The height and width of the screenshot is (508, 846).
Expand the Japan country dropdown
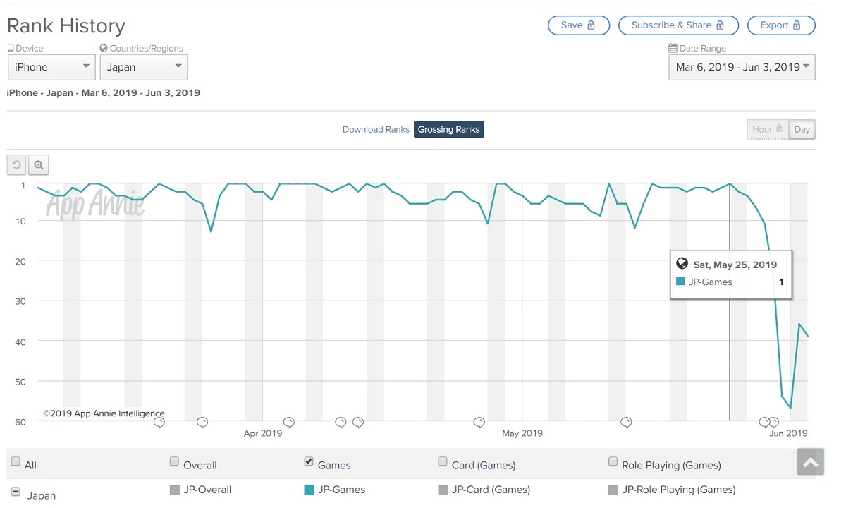point(144,67)
